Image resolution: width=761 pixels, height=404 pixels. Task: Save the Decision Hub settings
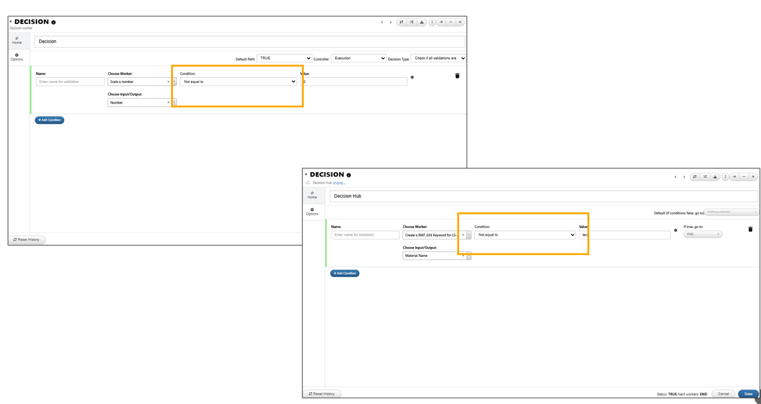pyautogui.click(x=748, y=394)
